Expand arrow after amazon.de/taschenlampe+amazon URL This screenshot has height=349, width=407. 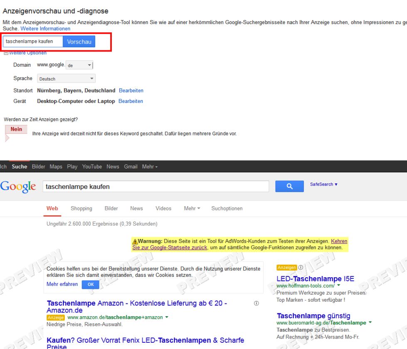[x=167, y=317]
